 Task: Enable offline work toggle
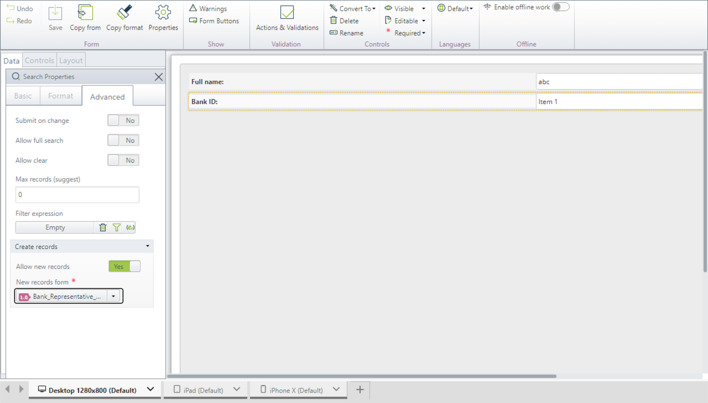pos(560,7)
